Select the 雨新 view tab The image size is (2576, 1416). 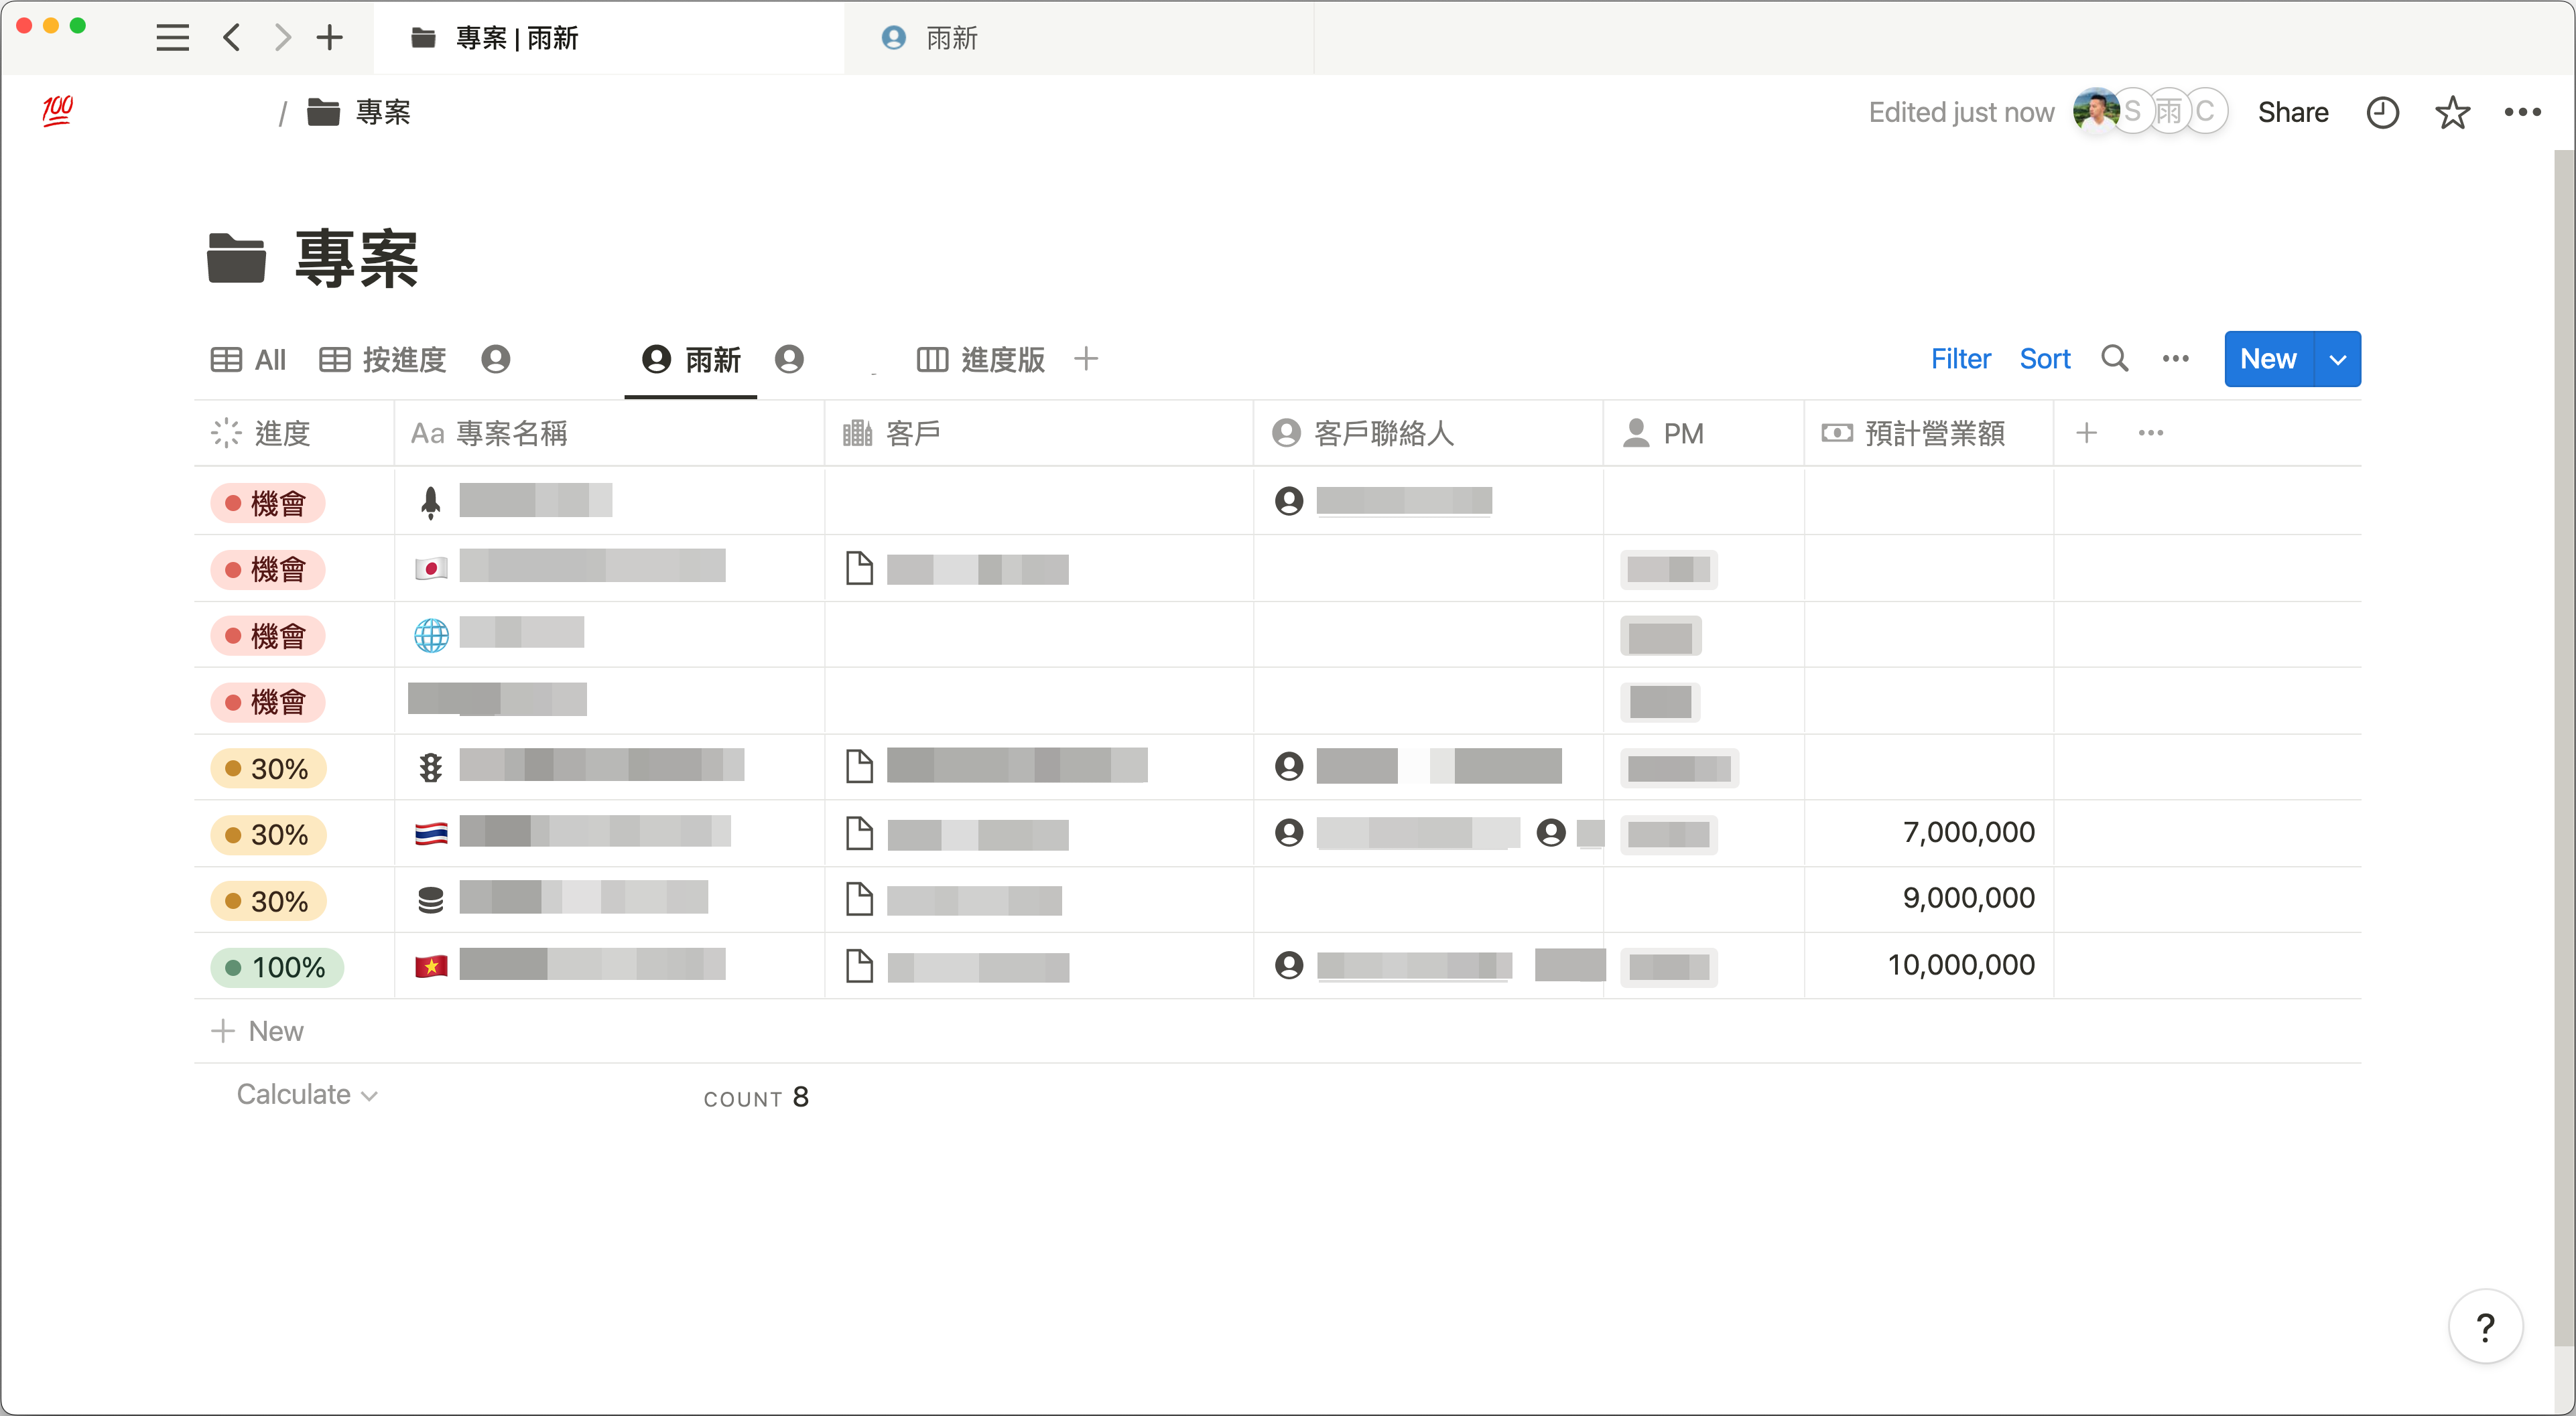[691, 359]
